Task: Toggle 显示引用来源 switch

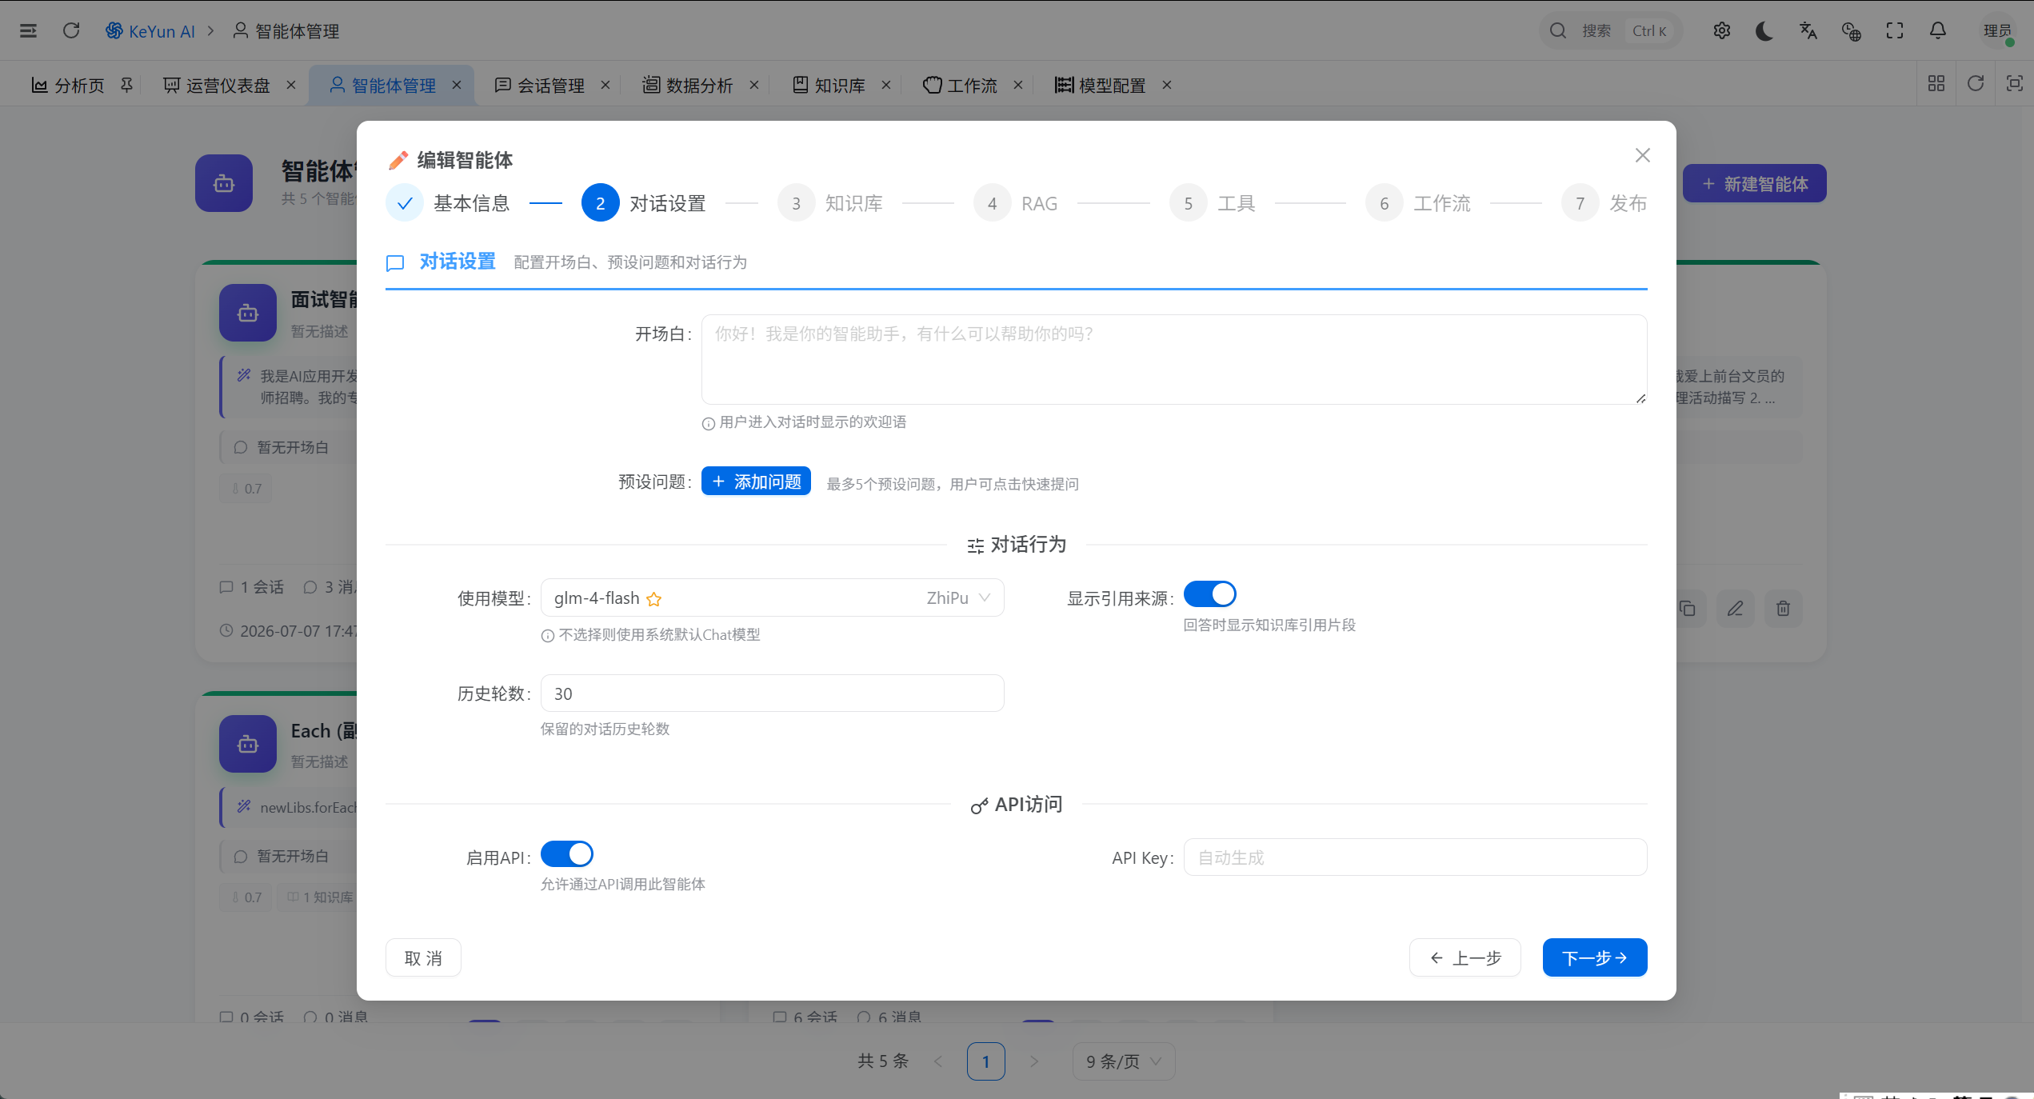Action: pos(1209,594)
